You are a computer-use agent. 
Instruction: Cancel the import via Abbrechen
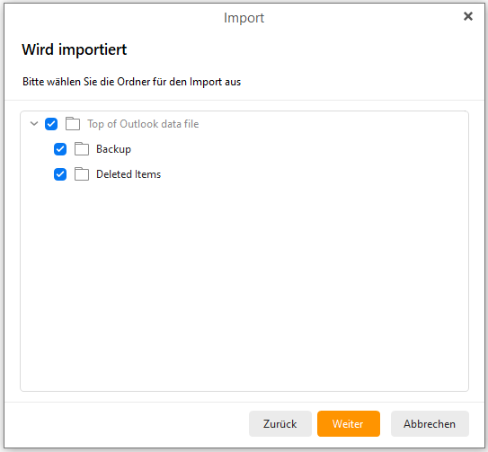point(430,423)
